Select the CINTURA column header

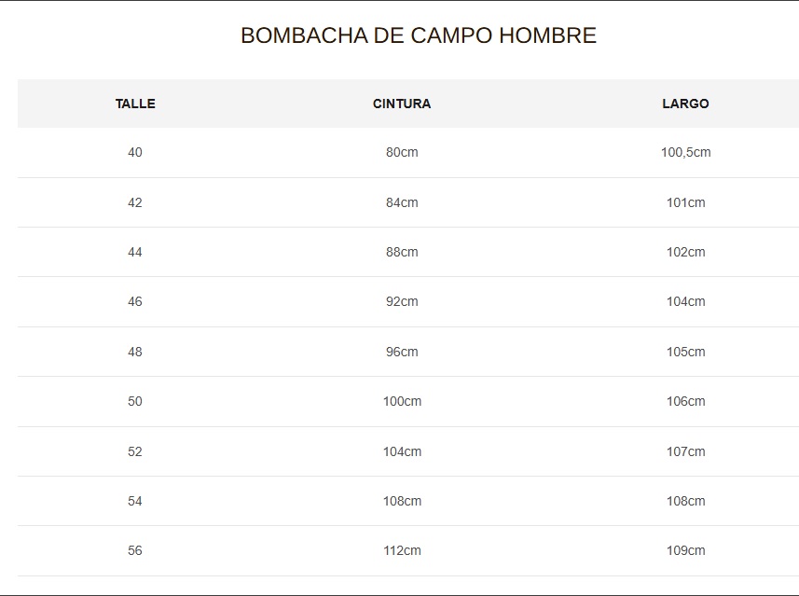coord(402,104)
